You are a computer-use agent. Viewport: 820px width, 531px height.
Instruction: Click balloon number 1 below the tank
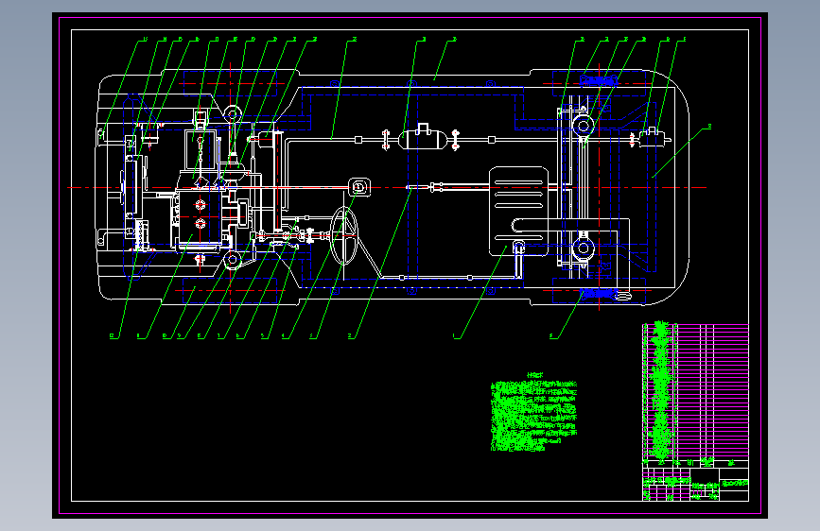454,336
